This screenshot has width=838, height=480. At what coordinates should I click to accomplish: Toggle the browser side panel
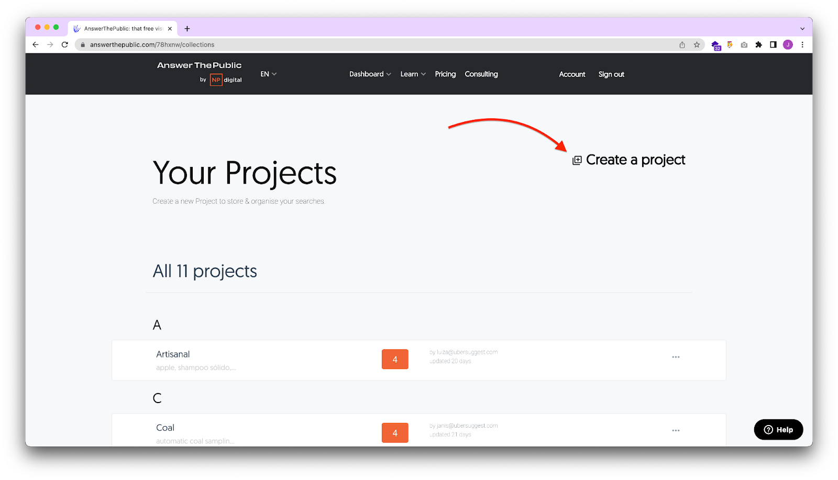773,44
